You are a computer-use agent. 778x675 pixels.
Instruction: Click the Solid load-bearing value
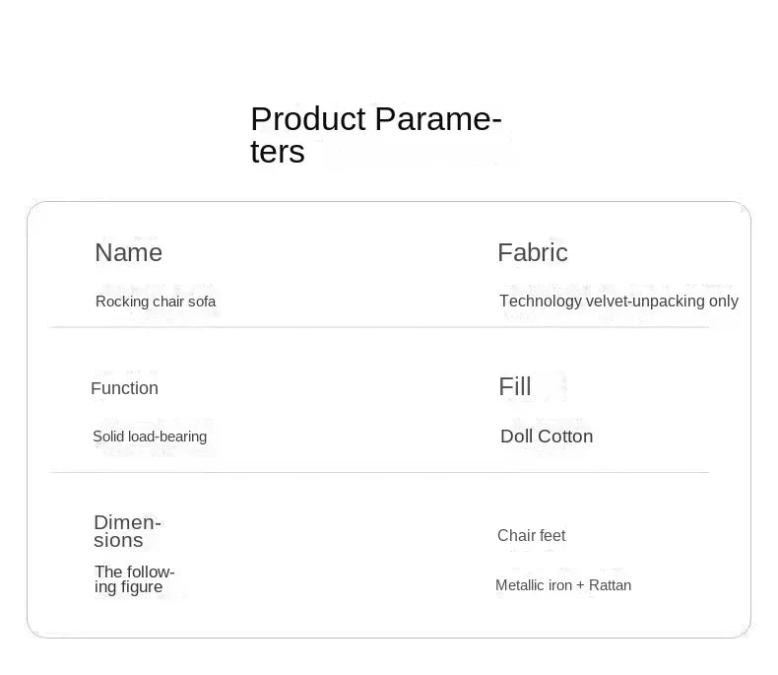(x=150, y=437)
